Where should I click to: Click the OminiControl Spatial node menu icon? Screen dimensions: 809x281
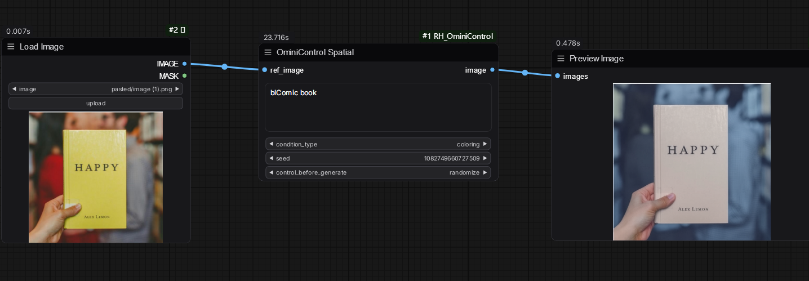click(x=268, y=52)
